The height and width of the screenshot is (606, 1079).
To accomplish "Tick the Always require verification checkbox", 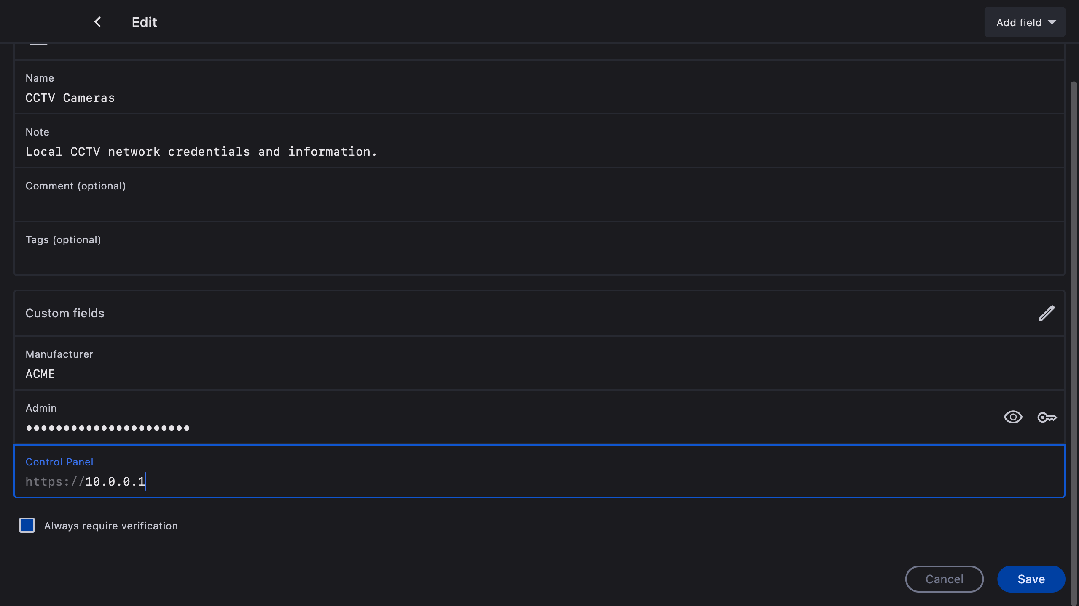I will pyautogui.click(x=27, y=525).
